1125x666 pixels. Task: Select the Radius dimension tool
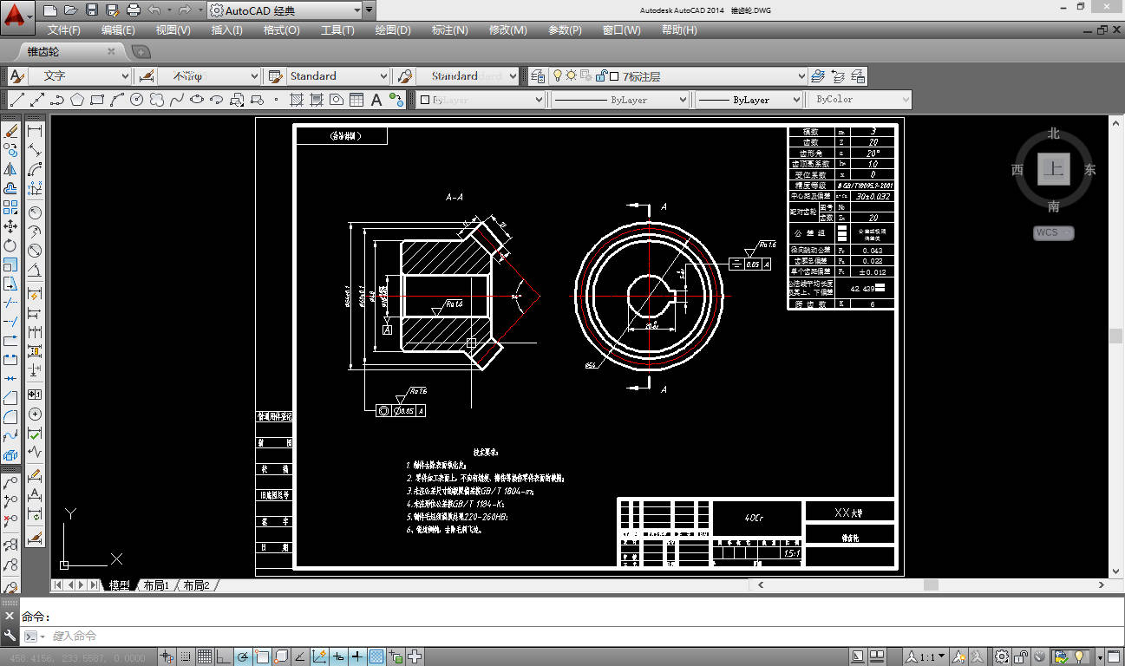36,212
